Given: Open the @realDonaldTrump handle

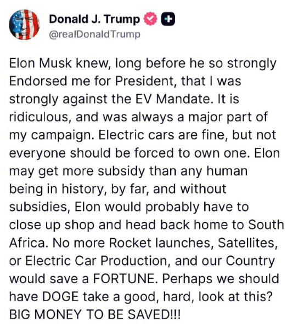Looking at the screenshot, I should [95, 34].
